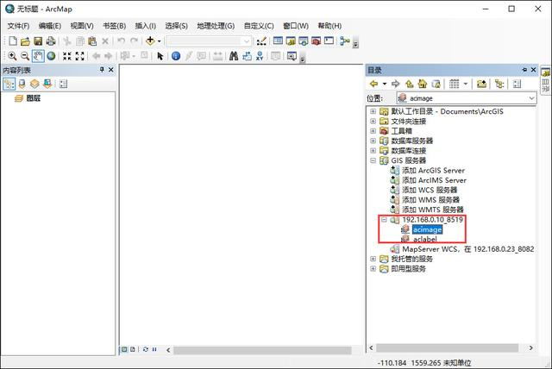Open Options button in contents panel toolbar

[63, 84]
